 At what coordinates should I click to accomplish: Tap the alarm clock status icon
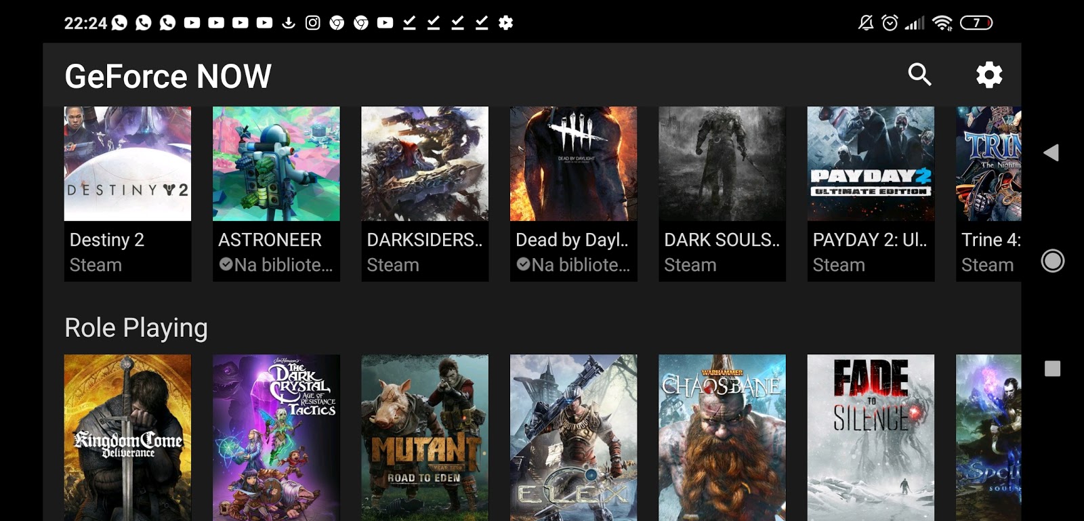(x=890, y=23)
